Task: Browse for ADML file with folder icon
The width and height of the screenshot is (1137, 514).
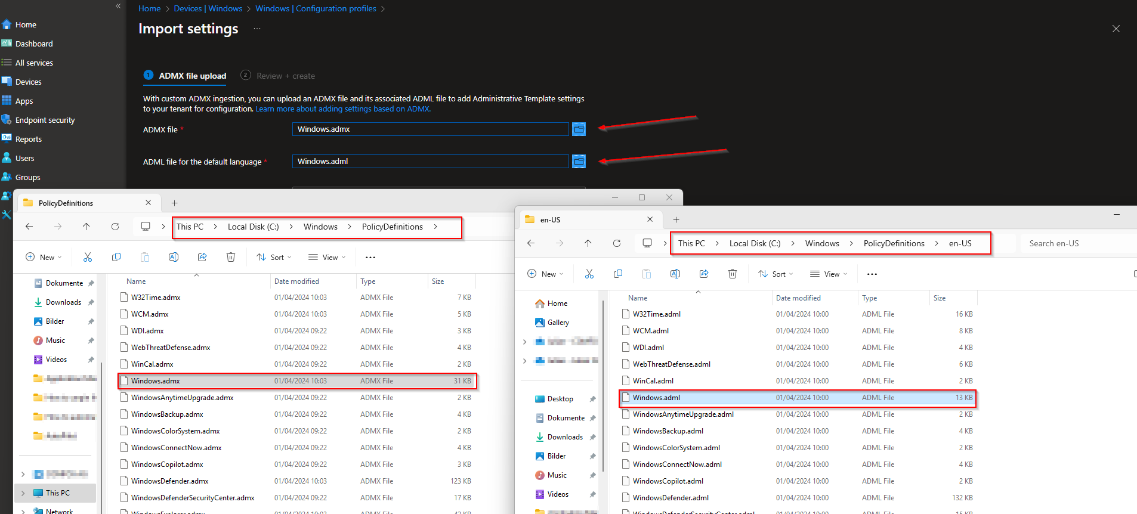Action: pos(579,161)
